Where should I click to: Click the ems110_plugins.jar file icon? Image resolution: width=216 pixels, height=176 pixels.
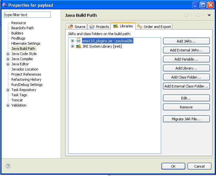coord(78,41)
